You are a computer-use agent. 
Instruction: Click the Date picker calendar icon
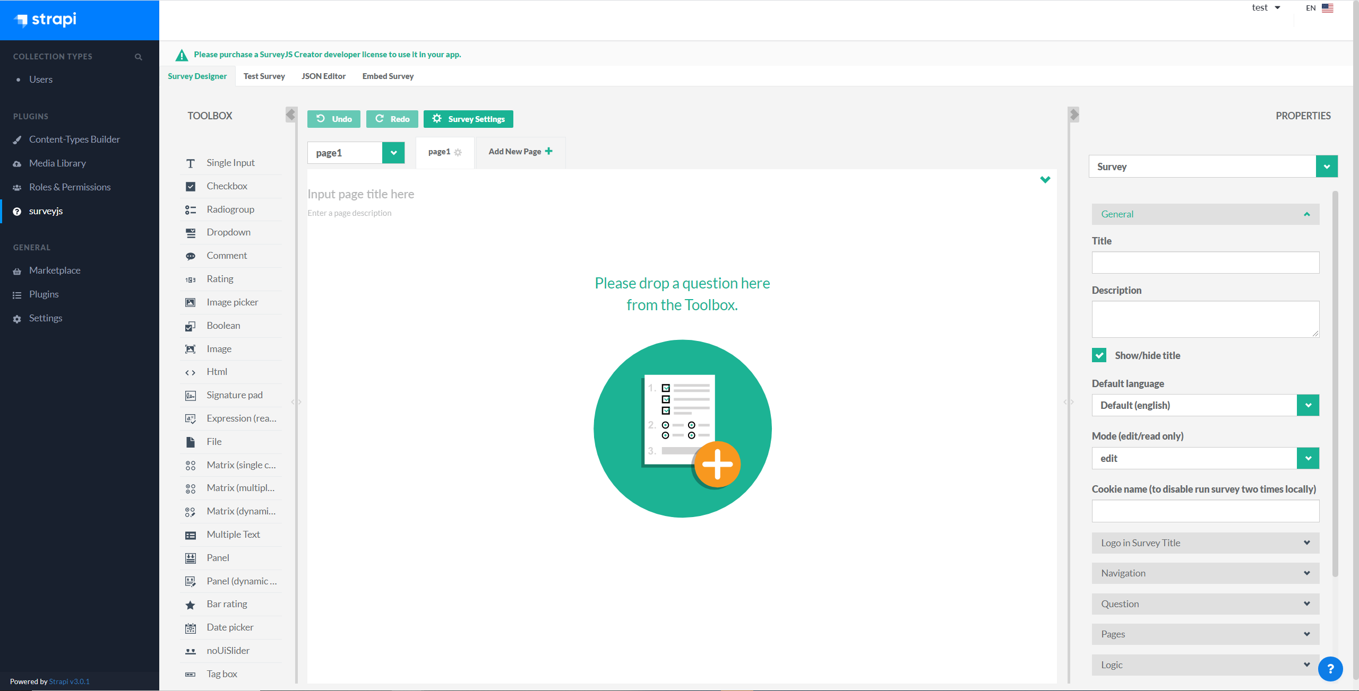(190, 628)
